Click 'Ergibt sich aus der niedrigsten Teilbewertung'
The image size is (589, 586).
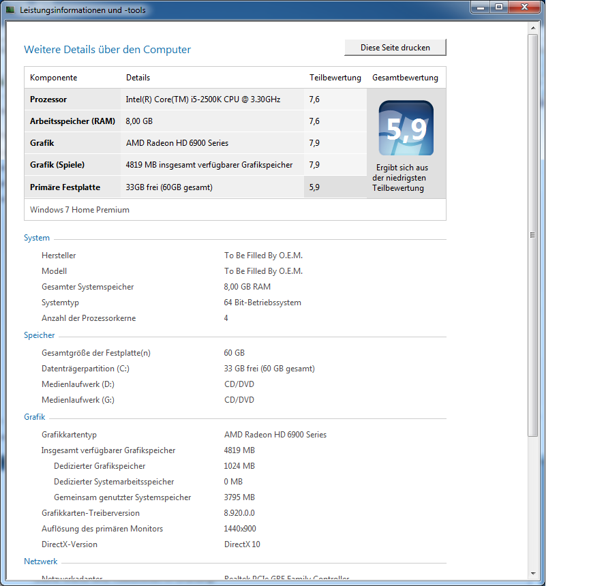coord(400,178)
